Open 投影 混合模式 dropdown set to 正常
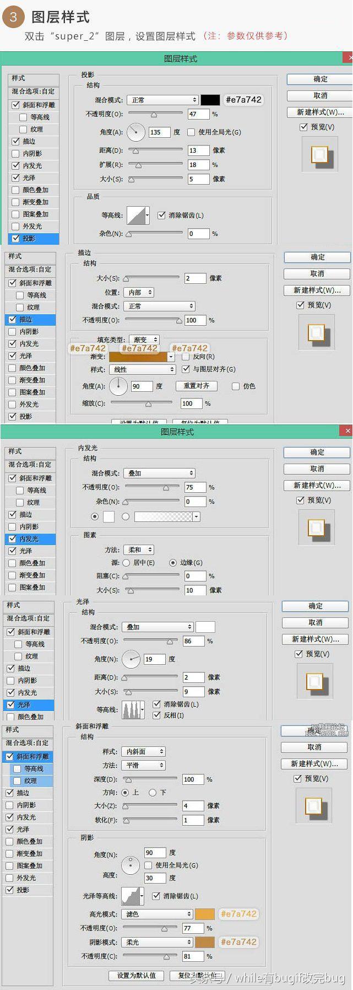The width and height of the screenshot is (353, 990). [162, 100]
